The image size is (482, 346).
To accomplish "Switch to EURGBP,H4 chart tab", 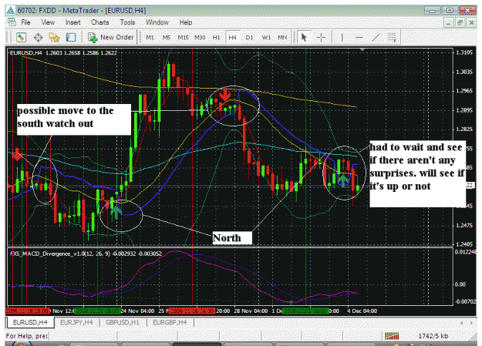I will click(x=170, y=322).
